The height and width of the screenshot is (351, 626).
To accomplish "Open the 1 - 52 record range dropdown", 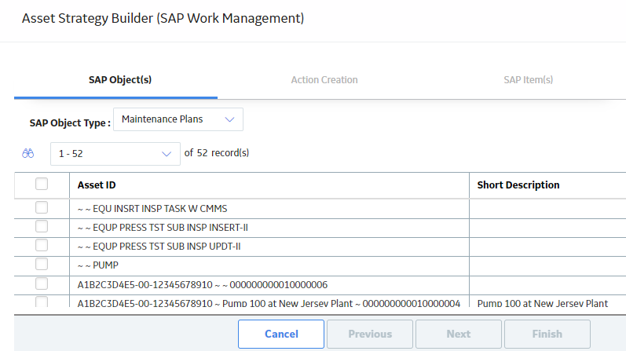I will 115,154.
